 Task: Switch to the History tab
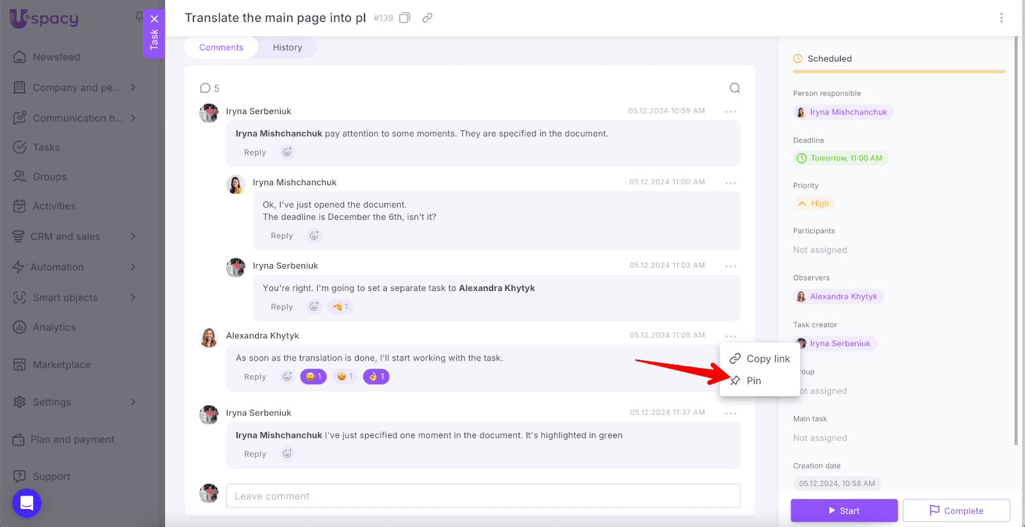click(x=287, y=47)
